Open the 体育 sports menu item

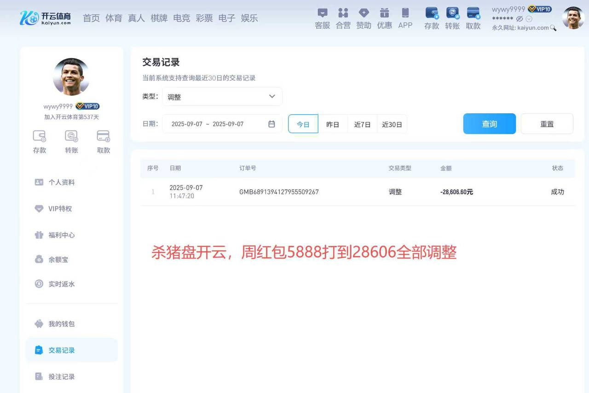click(x=114, y=18)
